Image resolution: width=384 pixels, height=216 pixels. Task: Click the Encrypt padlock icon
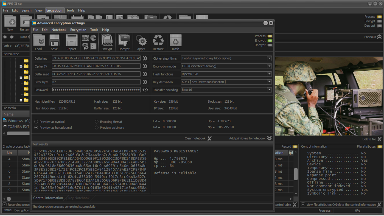pyautogui.click(x=107, y=42)
